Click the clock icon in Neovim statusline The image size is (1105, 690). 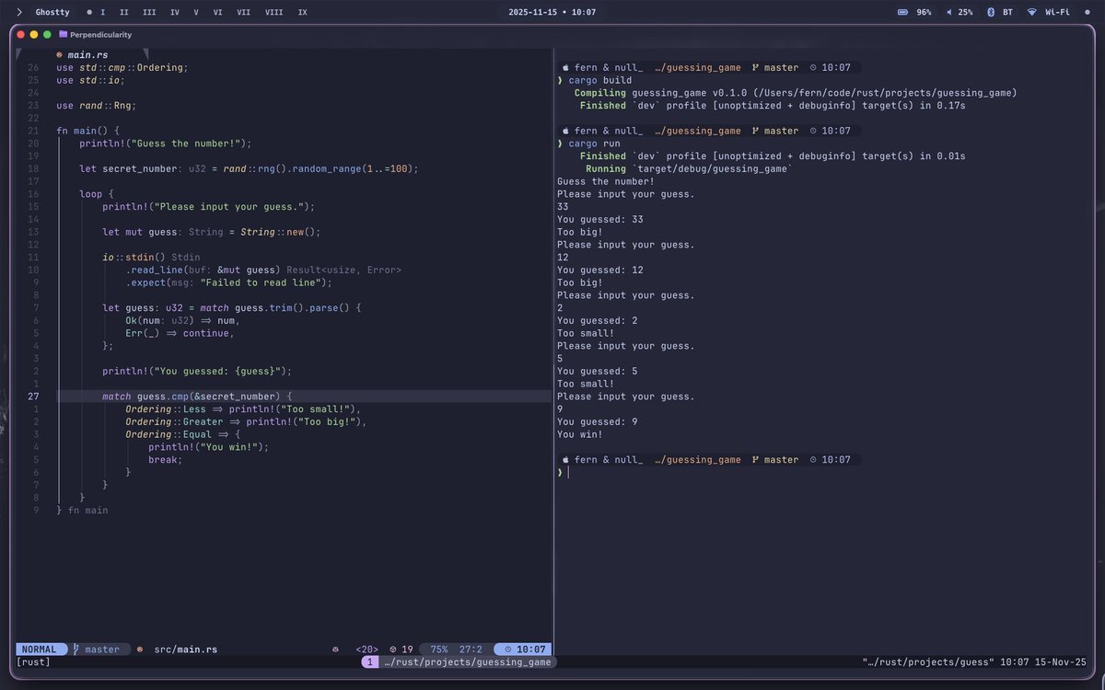pos(508,650)
